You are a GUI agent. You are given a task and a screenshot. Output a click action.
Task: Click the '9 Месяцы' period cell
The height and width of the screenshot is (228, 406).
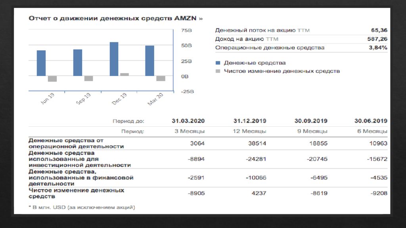pos(312,131)
